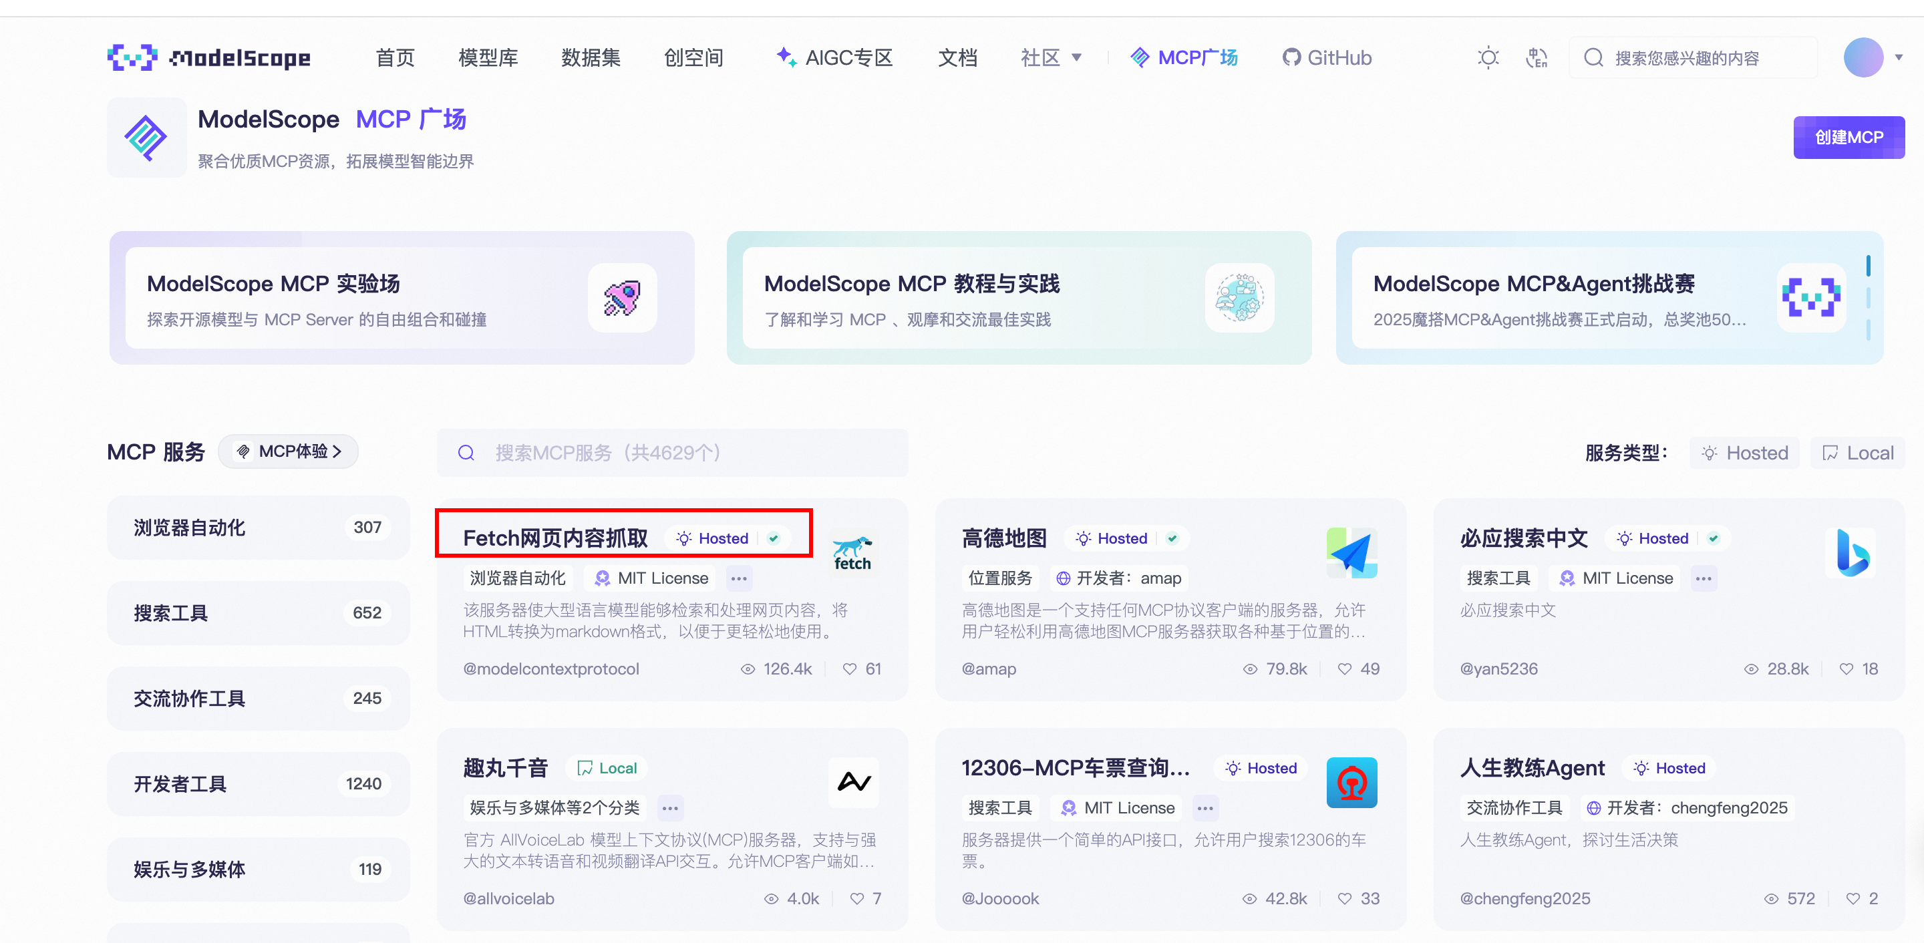Open the user avatar menu
Screen dimensions: 1924x943
tap(1863, 57)
